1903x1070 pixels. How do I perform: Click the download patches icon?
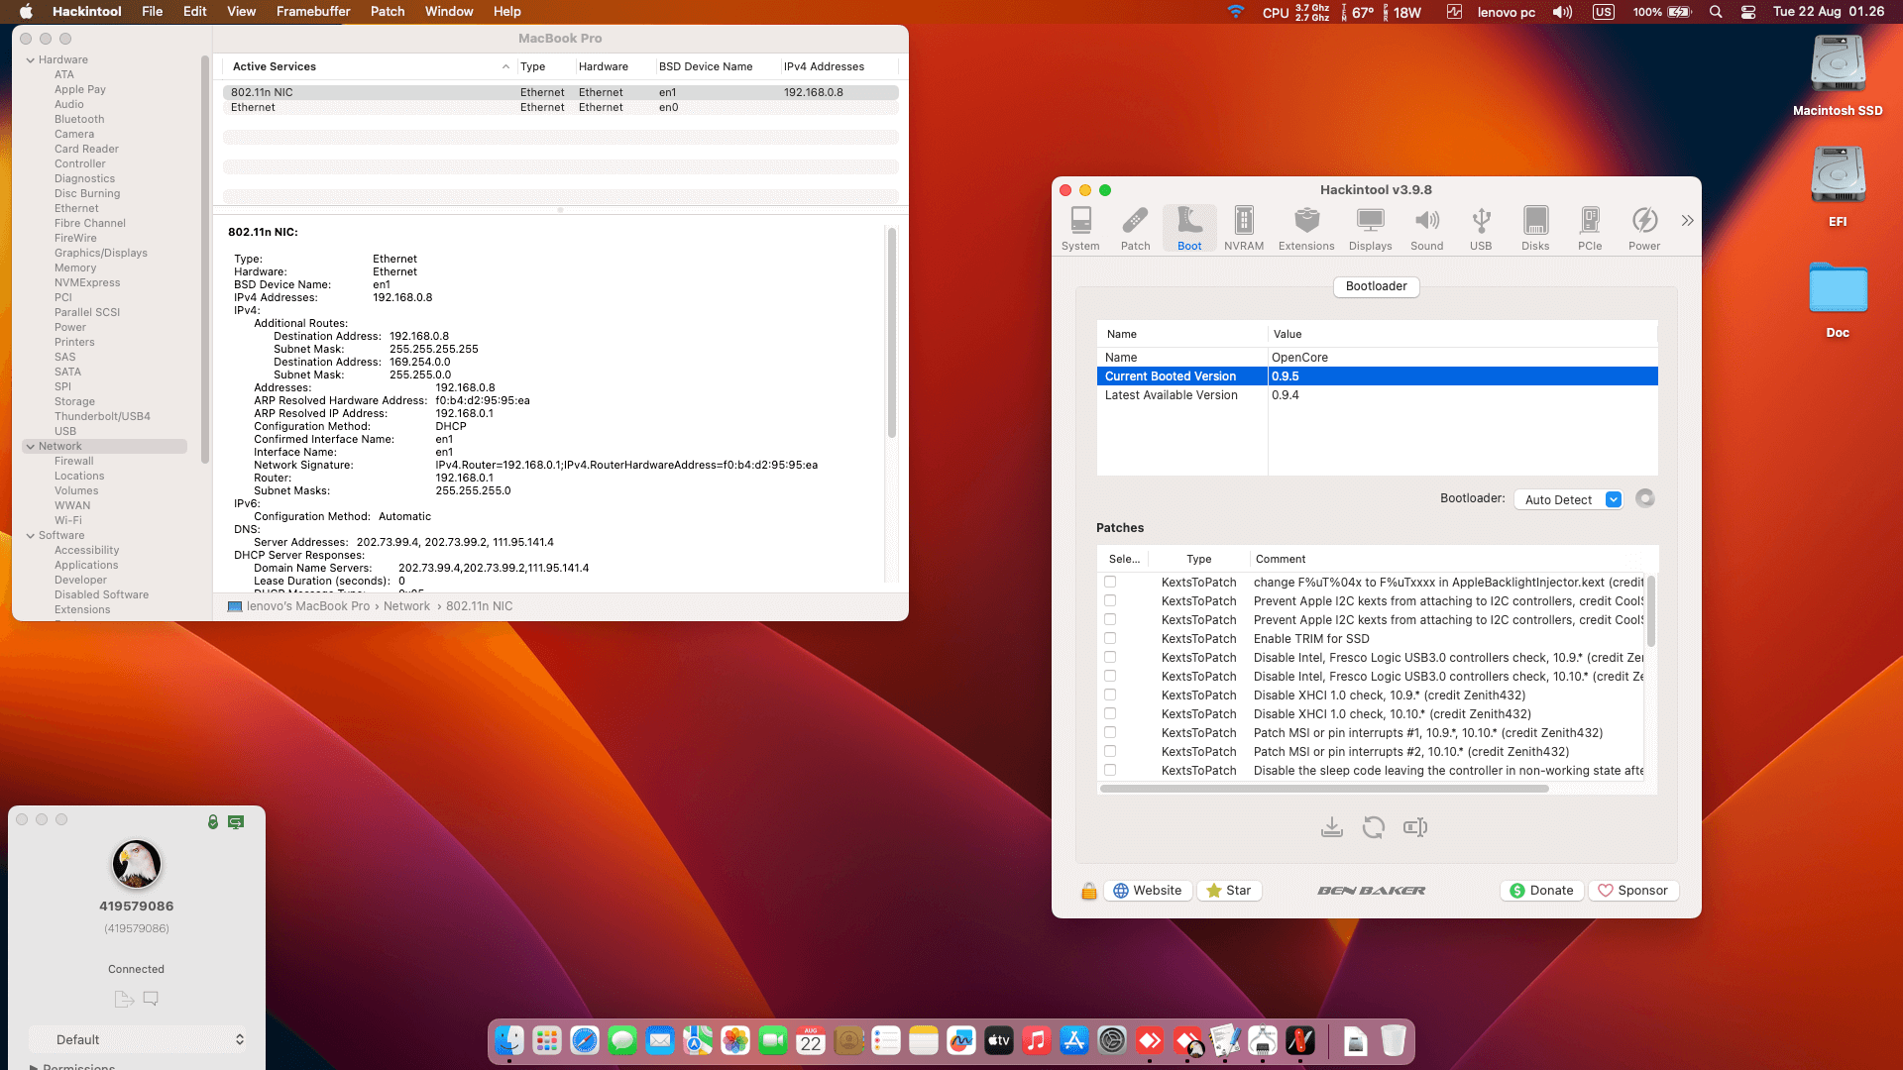[x=1332, y=827]
